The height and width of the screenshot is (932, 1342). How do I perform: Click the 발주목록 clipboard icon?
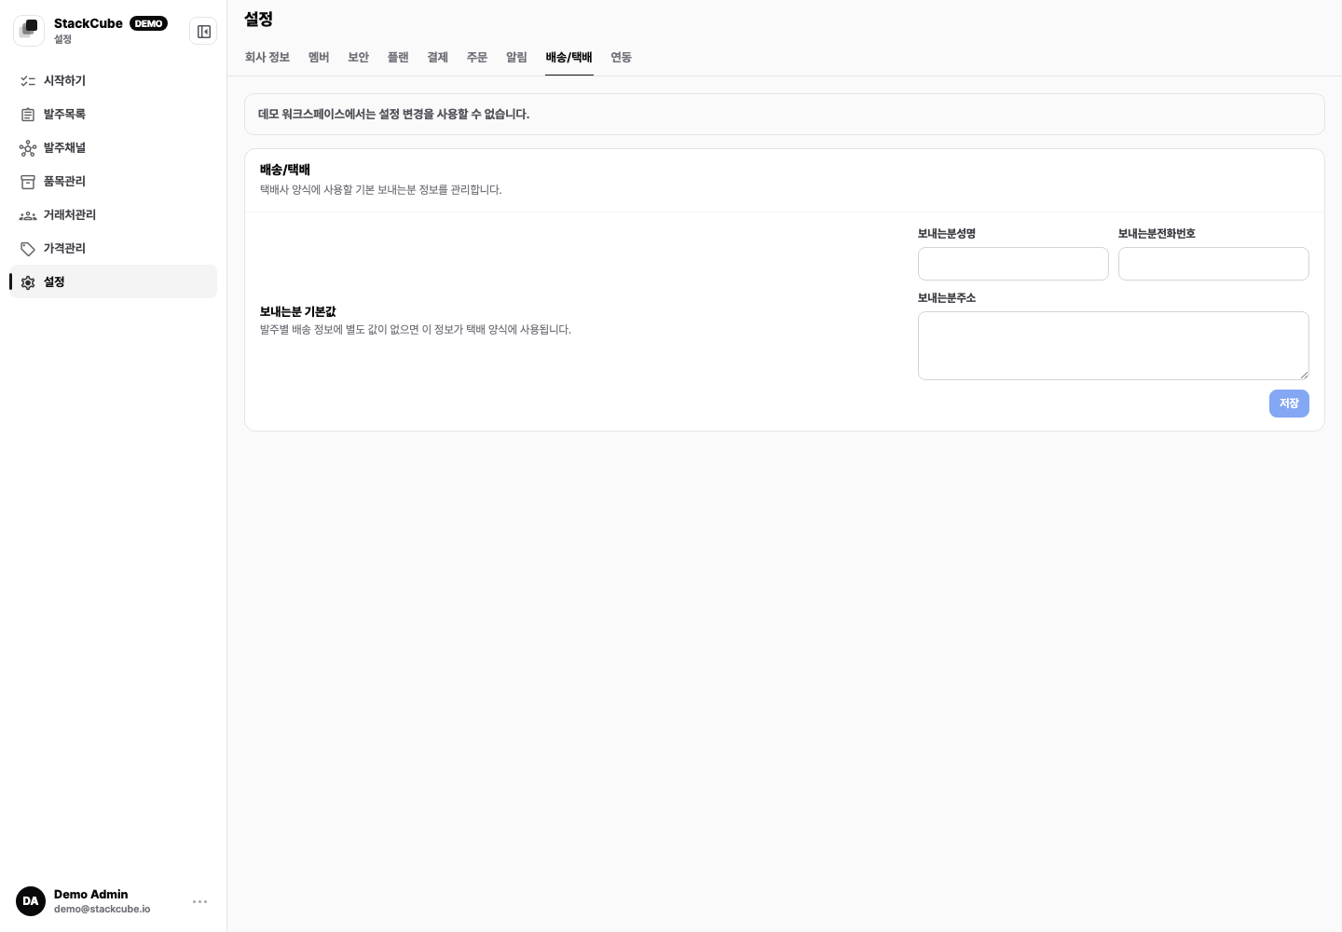click(x=28, y=115)
